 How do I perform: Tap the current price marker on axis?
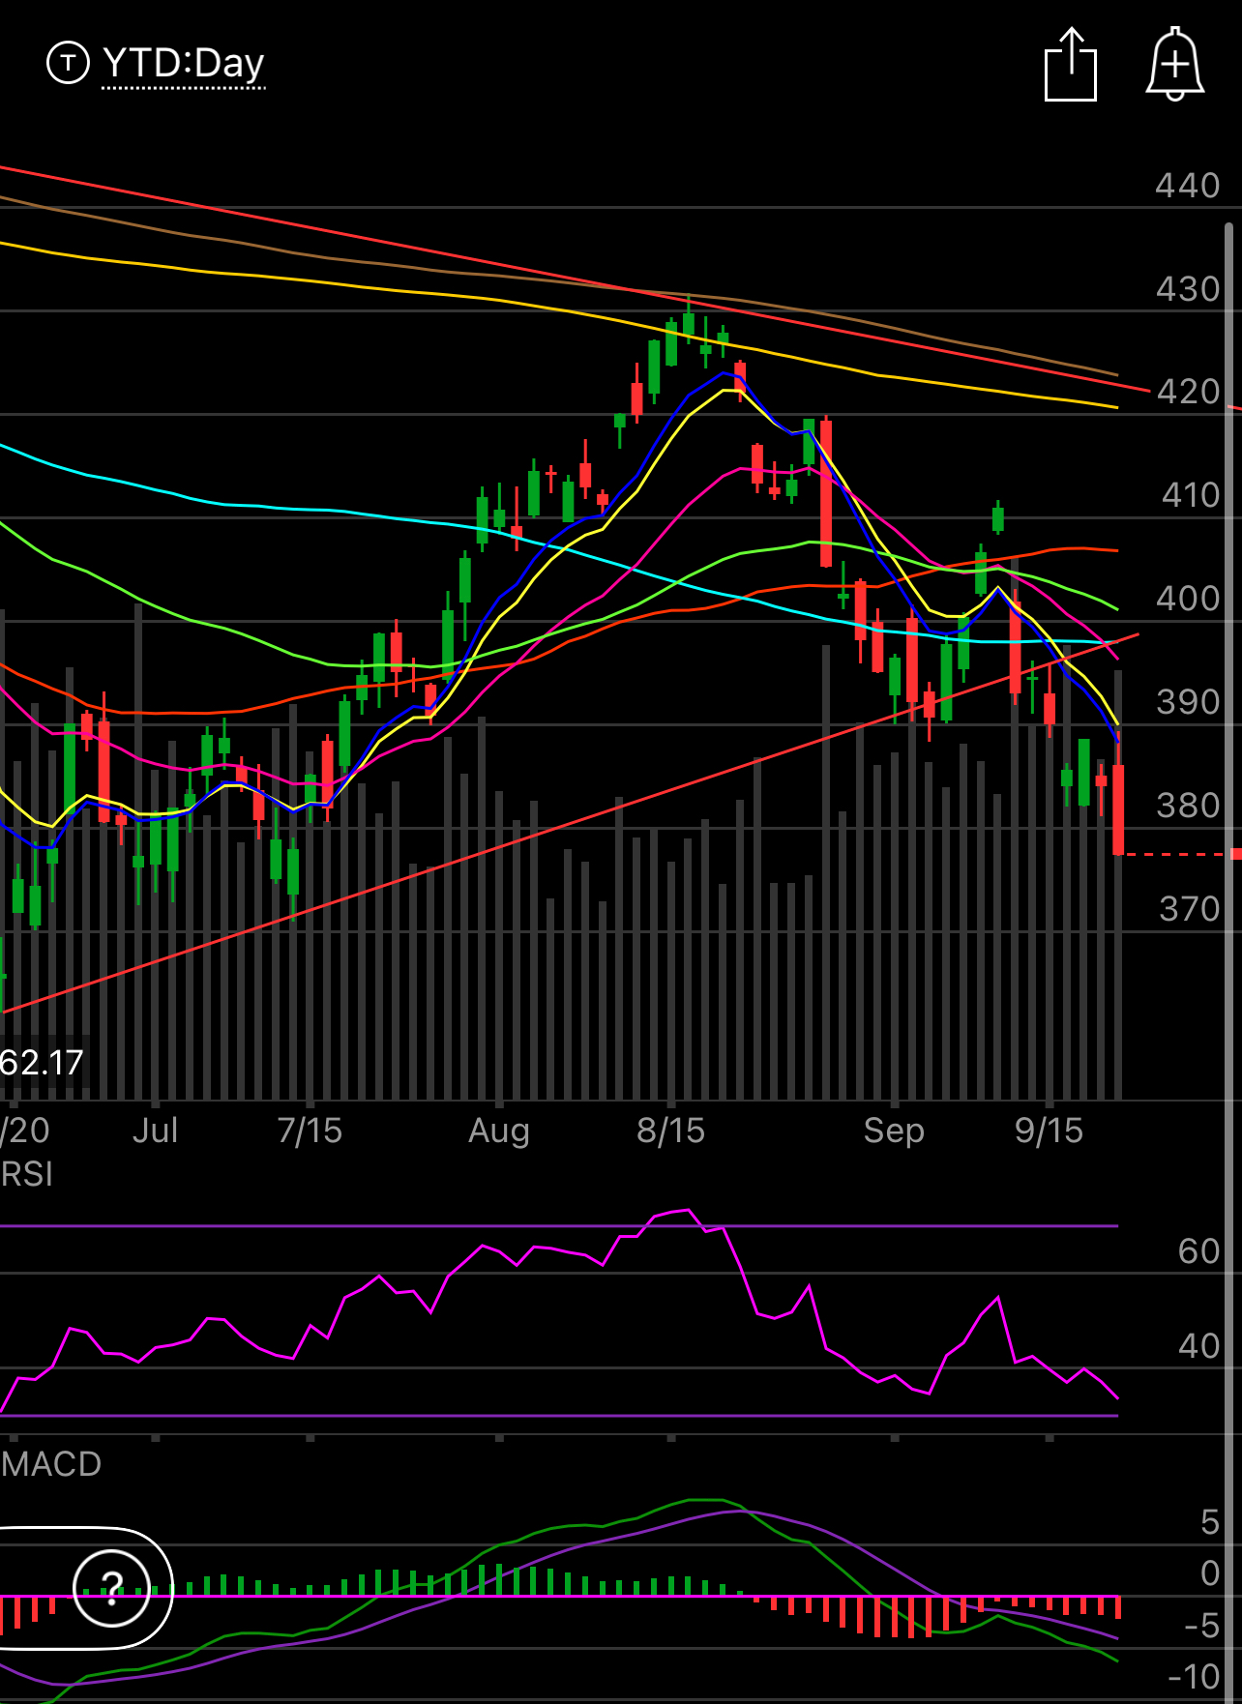coord(1235,854)
